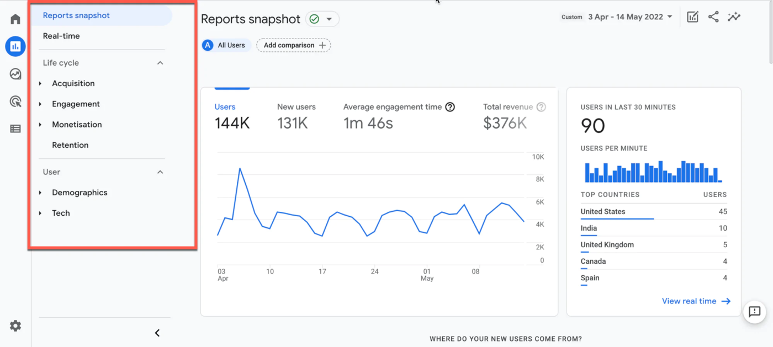Click the Customise report pencil-chart icon
Image resolution: width=773 pixels, height=347 pixels.
click(692, 17)
